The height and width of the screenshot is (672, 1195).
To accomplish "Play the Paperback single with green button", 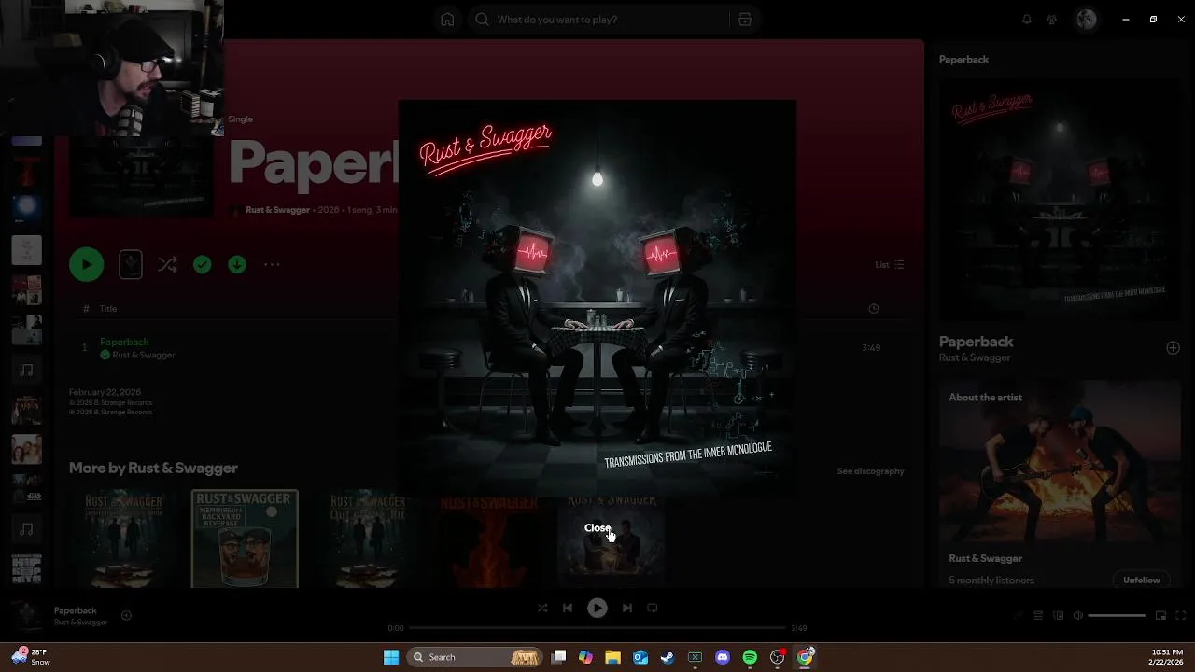I will coord(87,264).
